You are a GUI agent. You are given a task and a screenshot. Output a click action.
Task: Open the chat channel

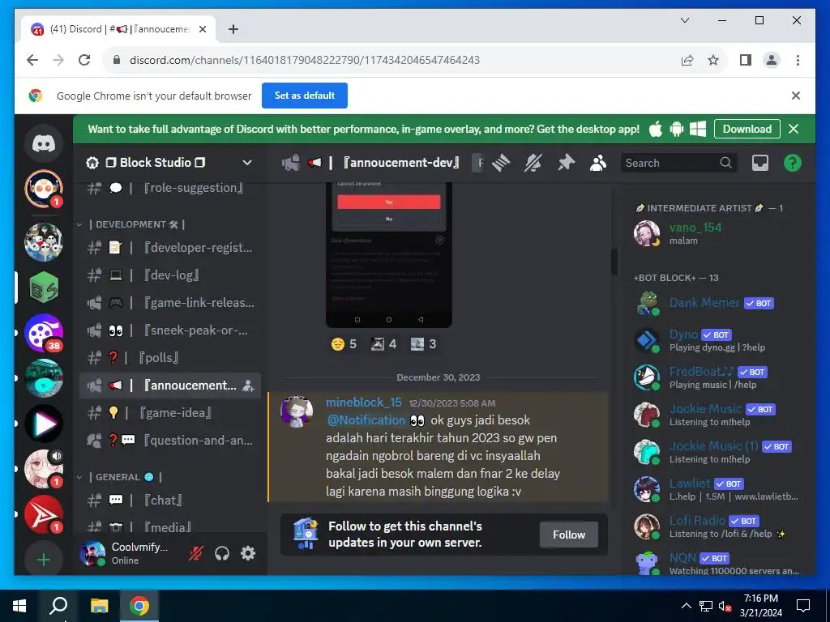[170, 501]
